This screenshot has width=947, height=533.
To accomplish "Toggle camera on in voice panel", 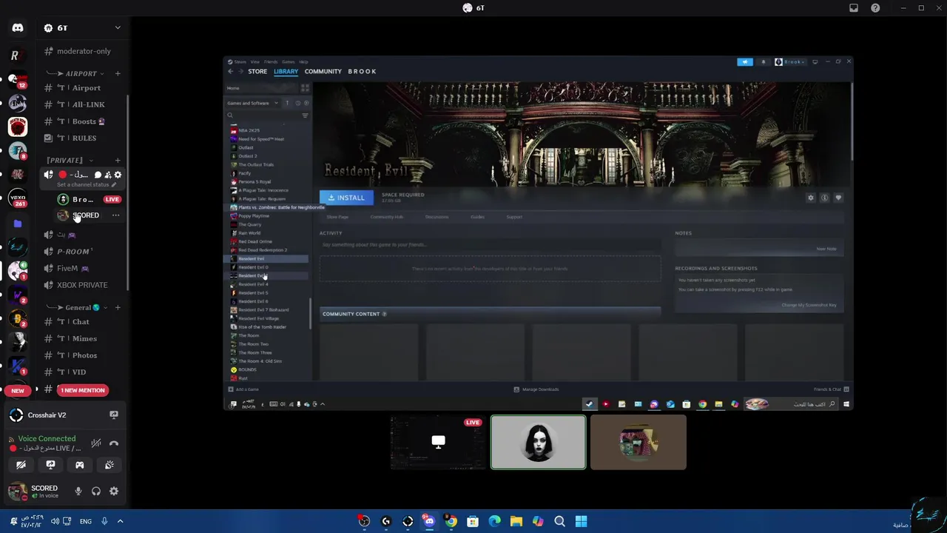I will tap(21, 465).
